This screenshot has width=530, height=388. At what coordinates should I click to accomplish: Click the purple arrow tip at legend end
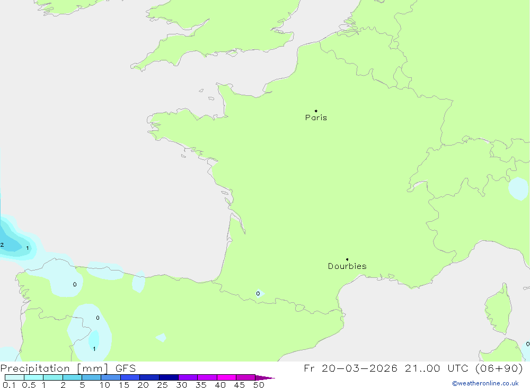[x=264, y=378]
